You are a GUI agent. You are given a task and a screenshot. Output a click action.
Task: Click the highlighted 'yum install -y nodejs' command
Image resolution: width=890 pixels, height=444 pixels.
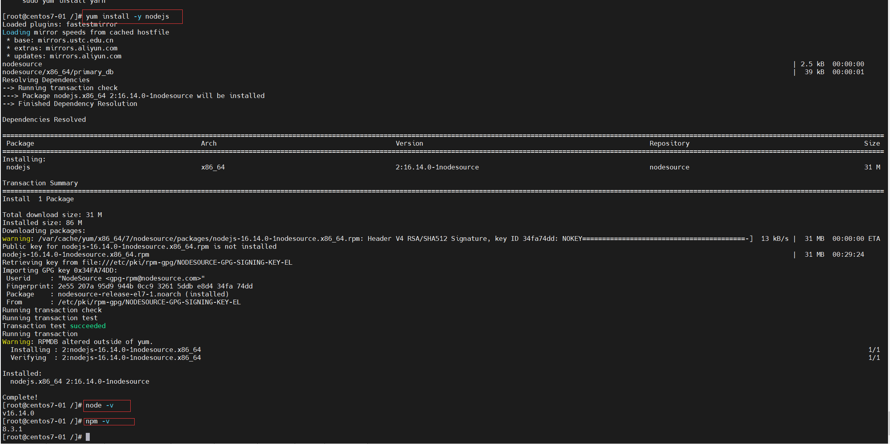127,16
